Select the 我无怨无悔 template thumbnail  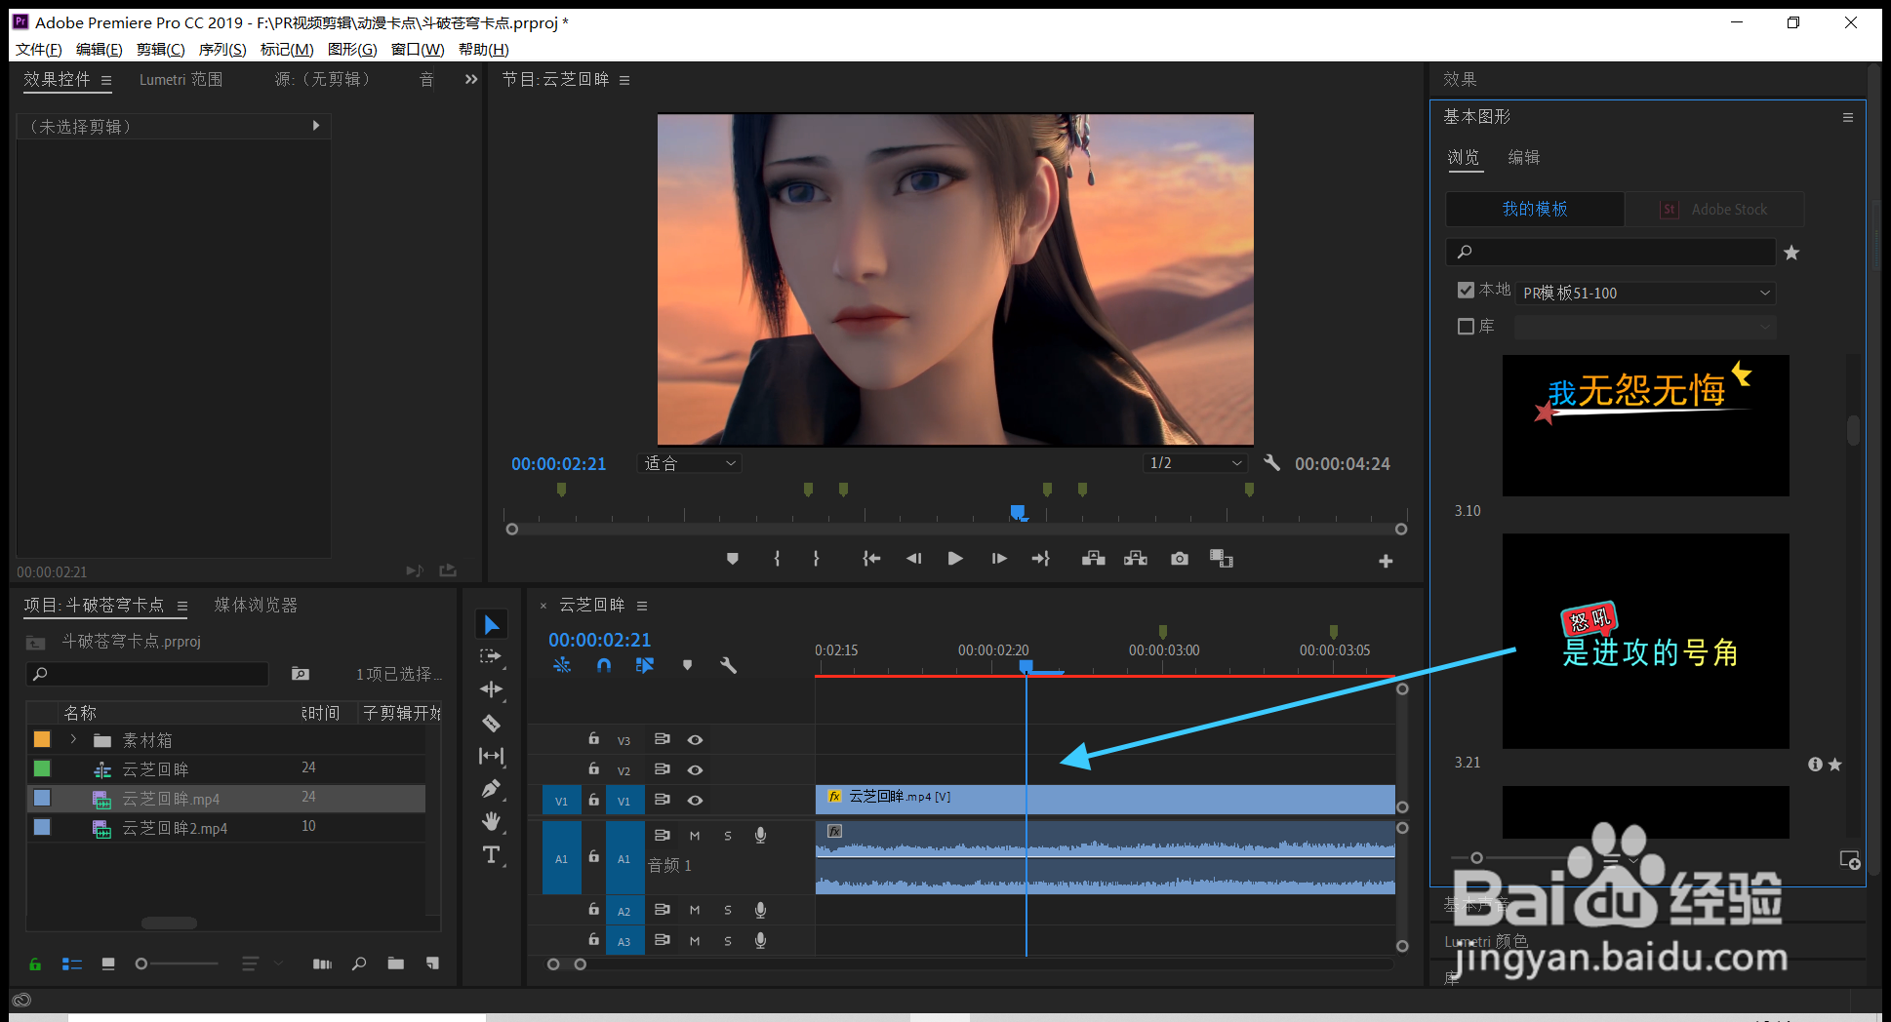coord(1646,425)
